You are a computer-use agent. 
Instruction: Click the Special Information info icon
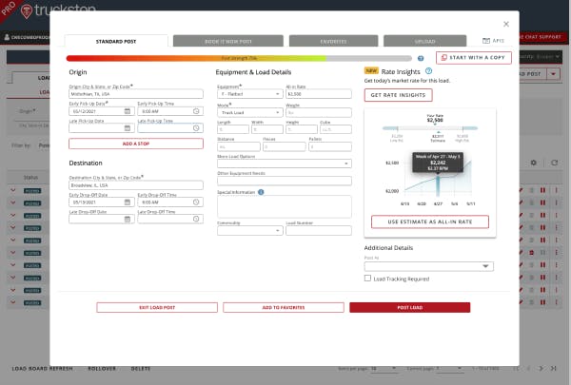[x=261, y=191]
